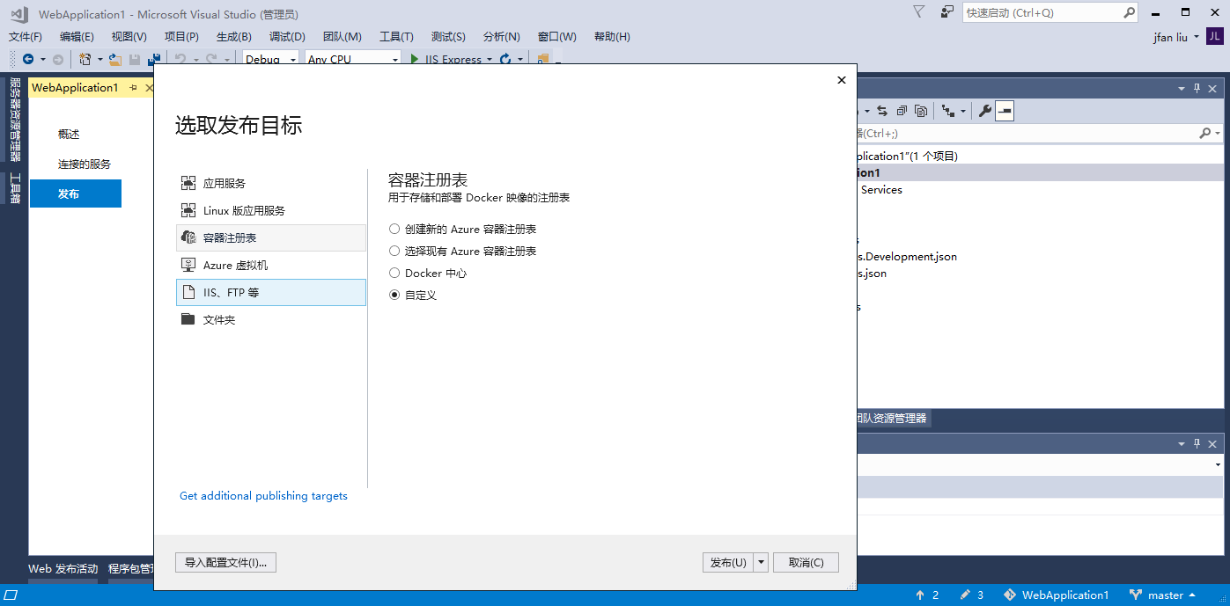Expand the class view icon dropdown arrow
The image size is (1230, 606).
coord(962,112)
